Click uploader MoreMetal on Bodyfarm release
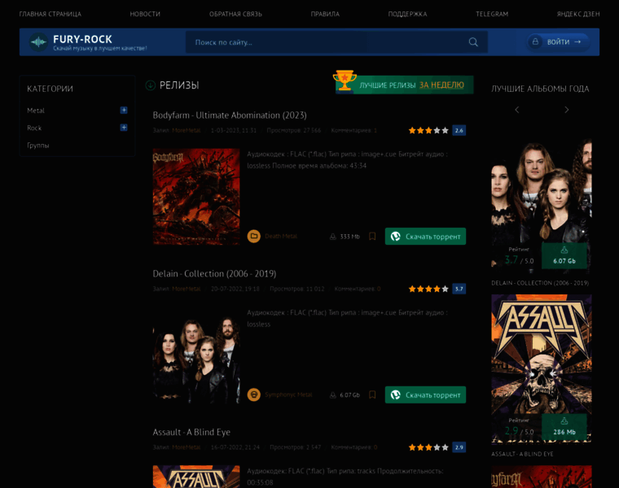The image size is (619, 488). [186, 130]
